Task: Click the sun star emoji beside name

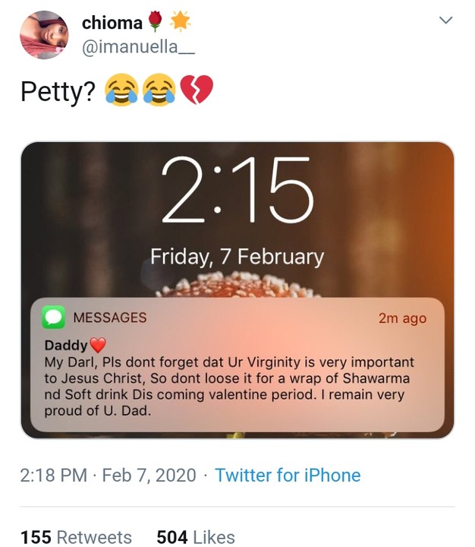Action: [179, 22]
